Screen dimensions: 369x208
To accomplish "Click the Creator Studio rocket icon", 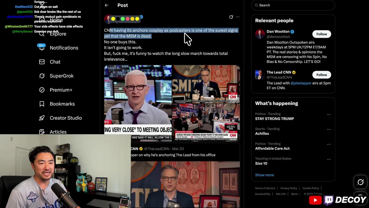I will point(42,118).
